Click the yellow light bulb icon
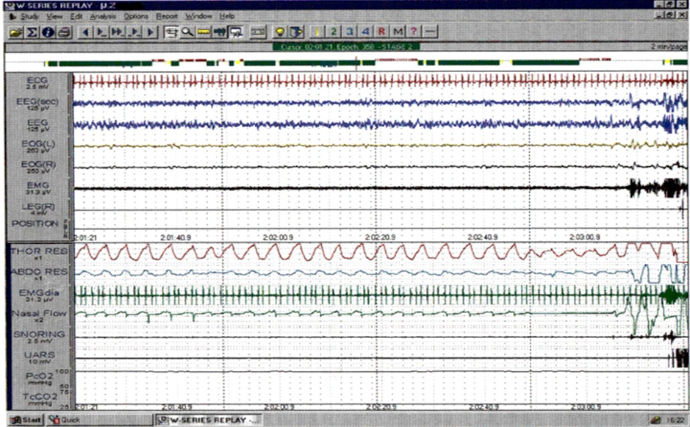This screenshot has height=427, width=690. 280,32
